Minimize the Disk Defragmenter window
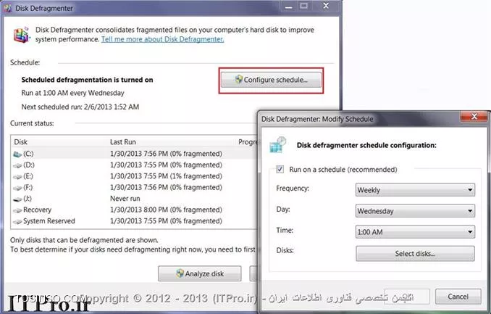491x314 pixels. (289, 7)
